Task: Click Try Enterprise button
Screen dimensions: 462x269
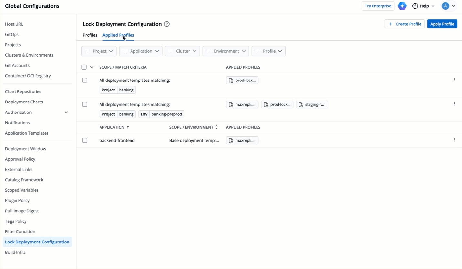Action: click(x=378, y=6)
